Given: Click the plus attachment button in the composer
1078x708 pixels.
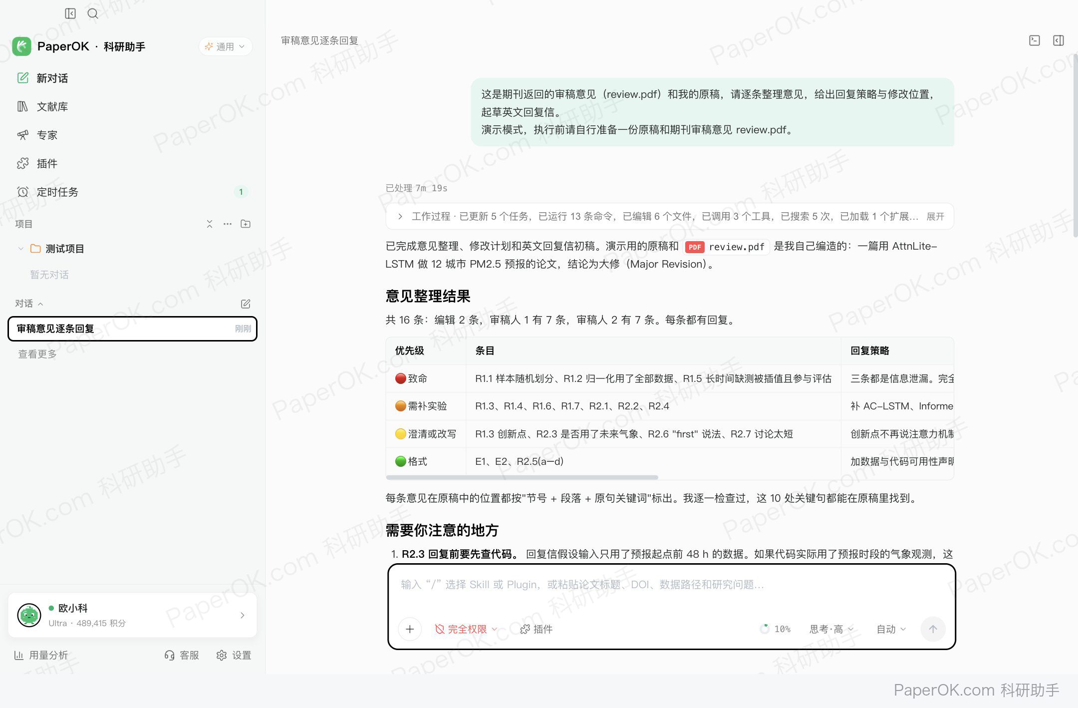Looking at the screenshot, I should [410, 629].
